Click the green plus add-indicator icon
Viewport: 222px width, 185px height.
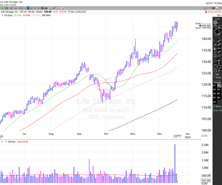point(2,8)
